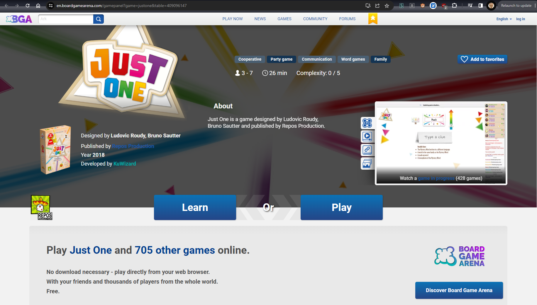Open KuWizard developer link
The image size is (537, 305).
pyautogui.click(x=125, y=164)
